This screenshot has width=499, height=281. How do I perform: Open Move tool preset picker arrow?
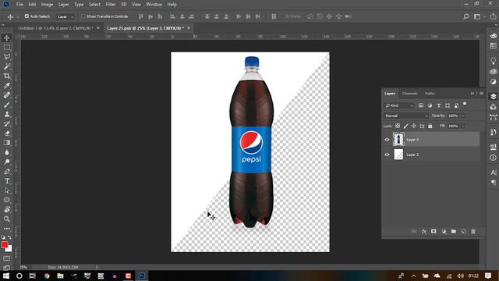click(17, 17)
